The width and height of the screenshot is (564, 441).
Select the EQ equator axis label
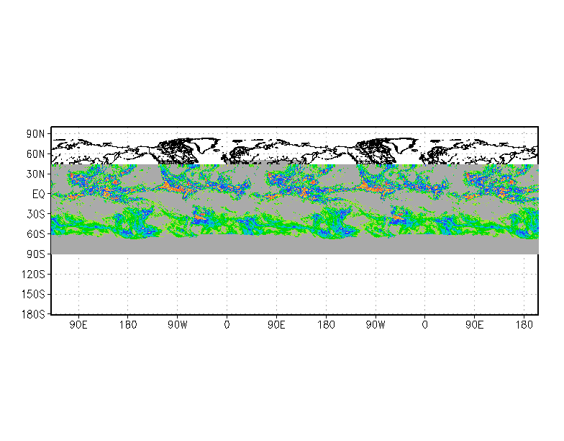click(x=39, y=195)
